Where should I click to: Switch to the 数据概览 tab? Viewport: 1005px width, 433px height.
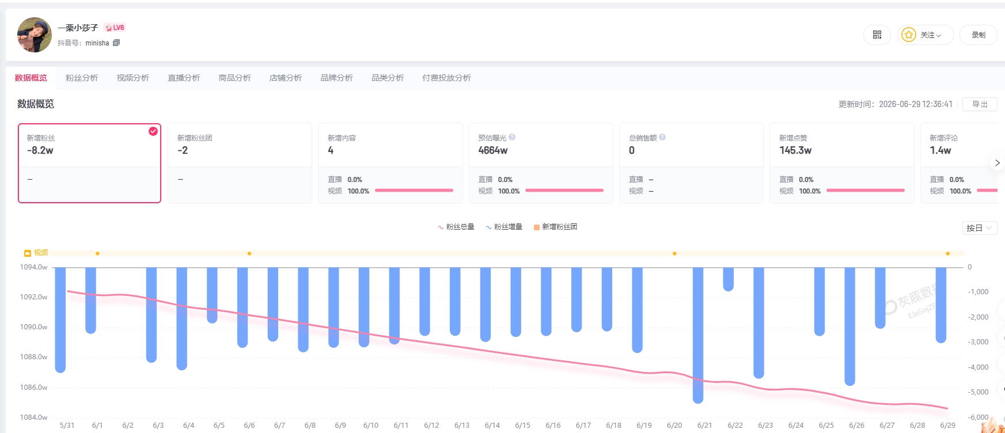[x=31, y=78]
